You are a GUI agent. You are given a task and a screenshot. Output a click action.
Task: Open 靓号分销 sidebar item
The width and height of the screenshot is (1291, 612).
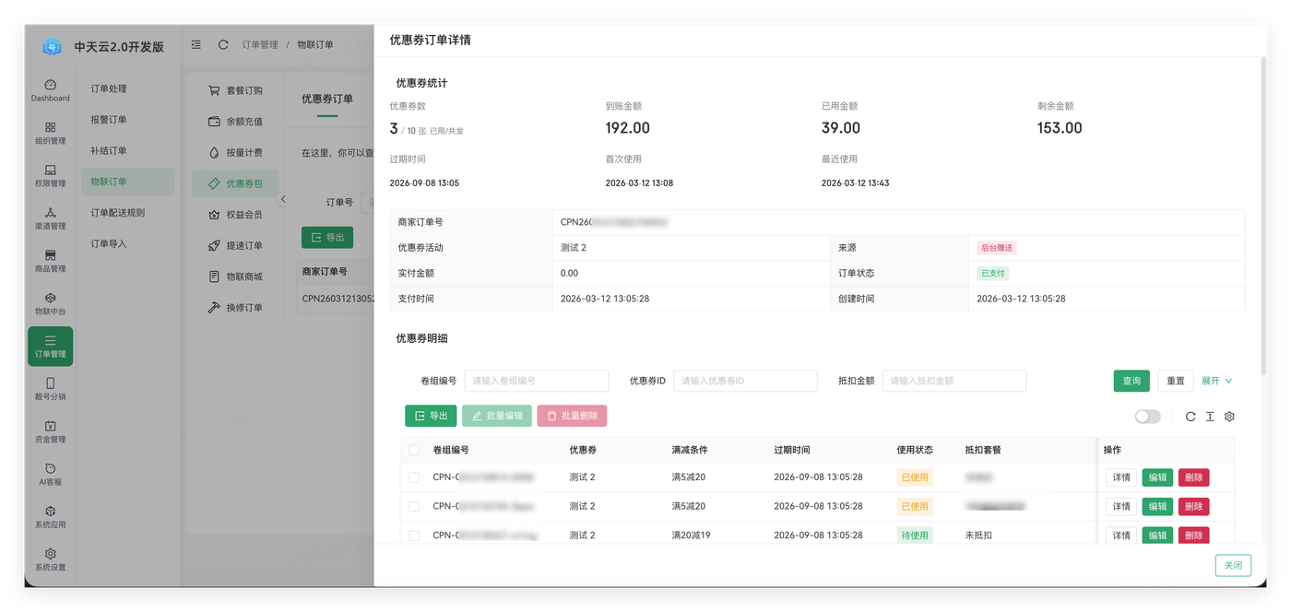(x=50, y=389)
